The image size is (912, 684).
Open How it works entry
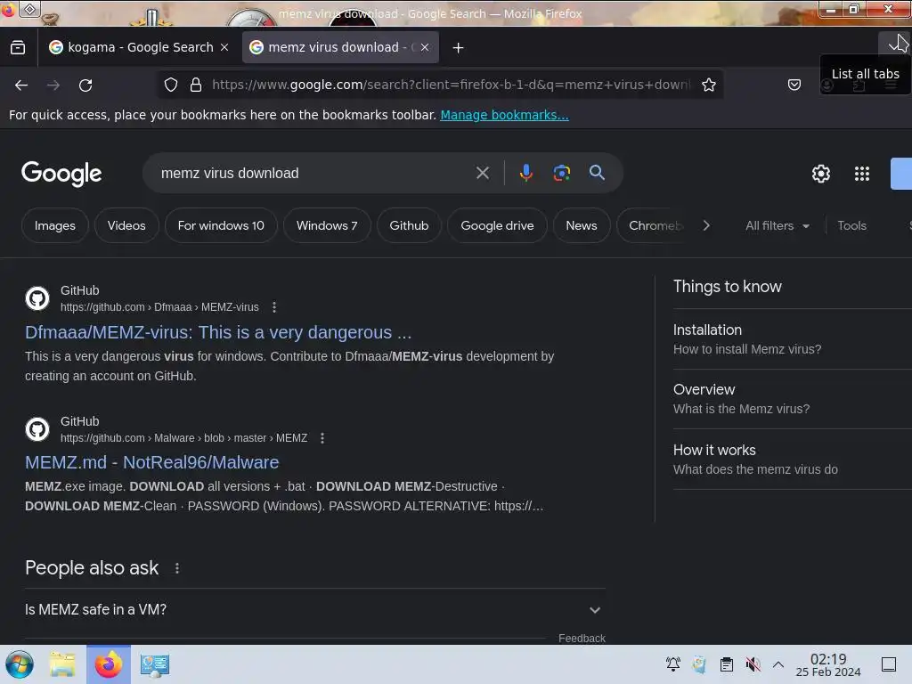(792, 460)
